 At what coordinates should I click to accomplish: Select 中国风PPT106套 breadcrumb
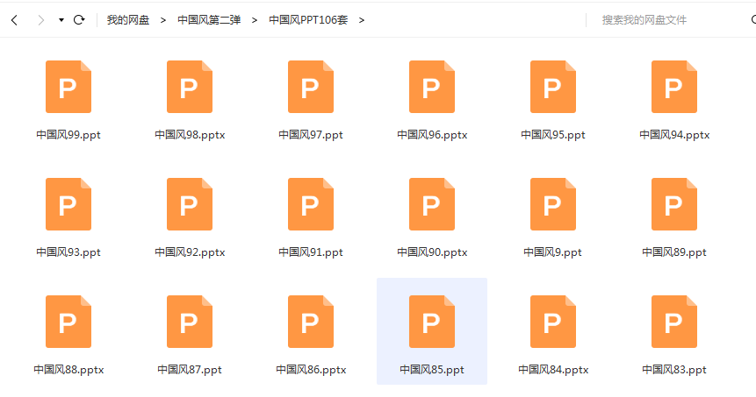pos(308,20)
